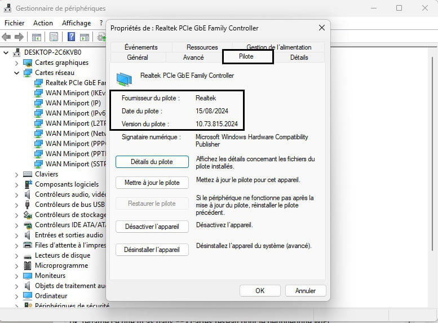438x323 pixels.
Task: Click the Objets de traitement audio icon
Action: point(27,286)
